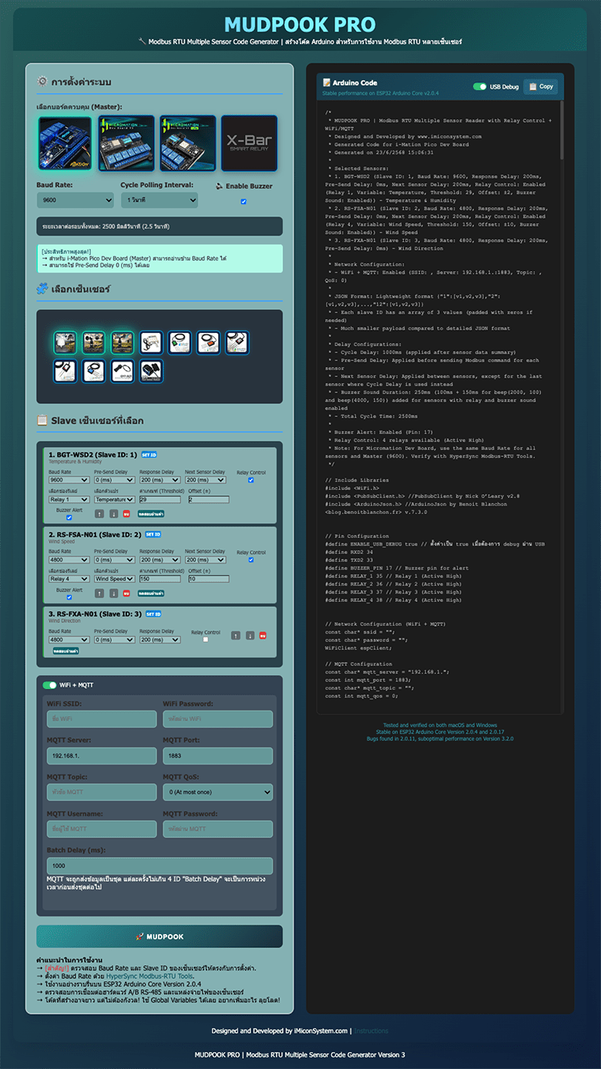Open BGT-WSD2 Relay 1 channel dropdown

(x=69, y=499)
